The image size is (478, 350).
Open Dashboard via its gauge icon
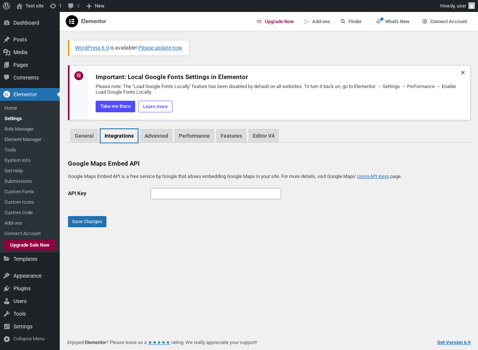tap(7, 23)
